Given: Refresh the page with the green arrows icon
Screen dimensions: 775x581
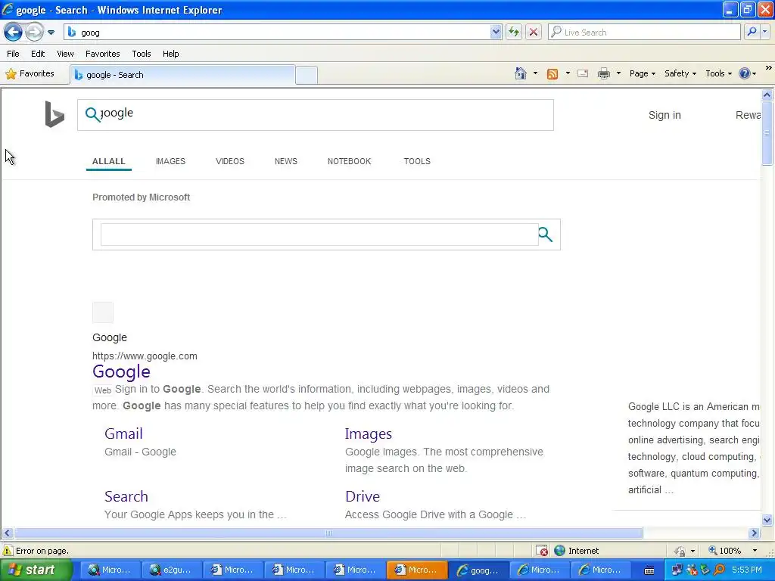Looking at the screenshot, I should [x=514, y=32].
